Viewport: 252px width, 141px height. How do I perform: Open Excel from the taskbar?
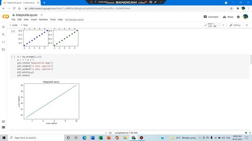tap(101, 137)
